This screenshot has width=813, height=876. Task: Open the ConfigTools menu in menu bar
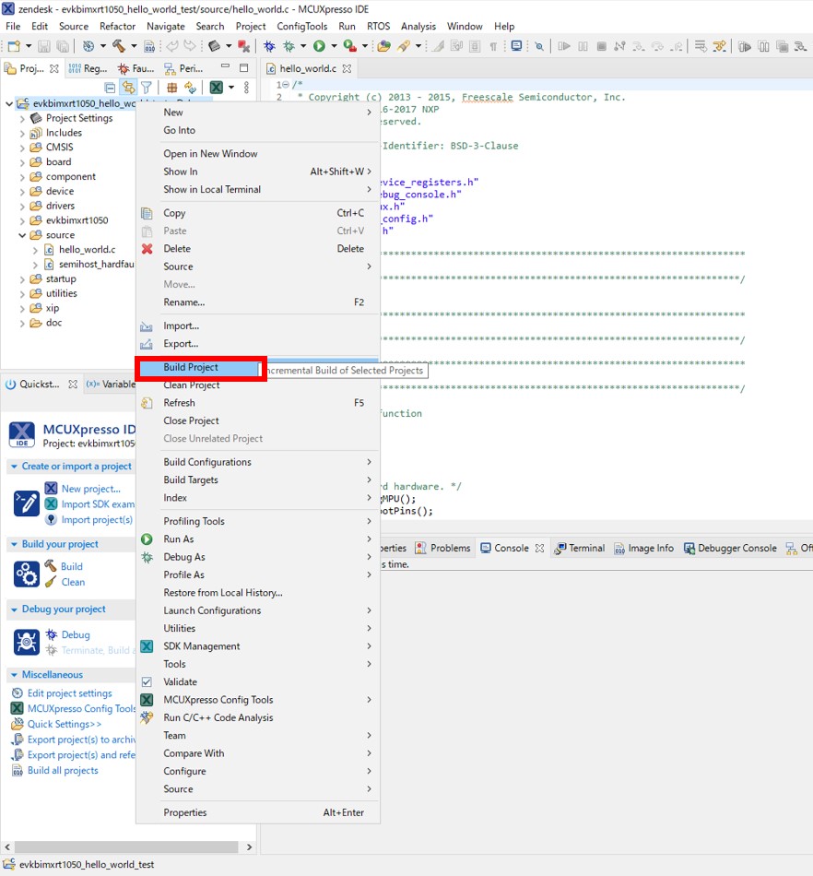click(301, 27)
